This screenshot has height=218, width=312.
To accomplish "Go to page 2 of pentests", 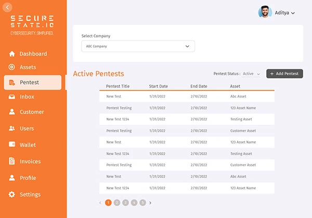I will coord(117,203).
